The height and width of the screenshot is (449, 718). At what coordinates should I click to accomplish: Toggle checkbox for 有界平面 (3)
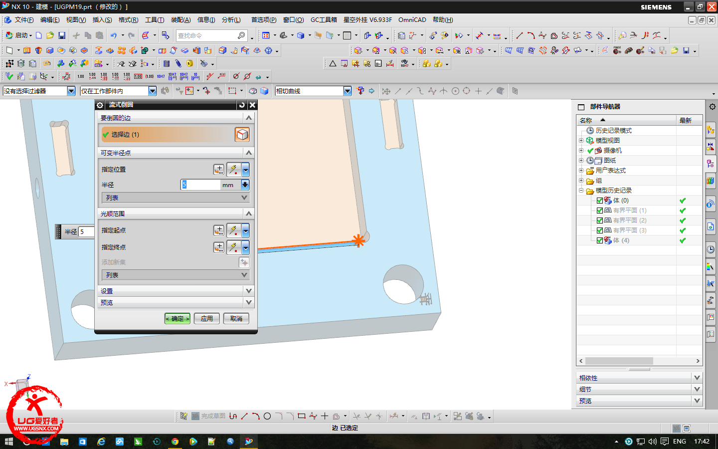coord(600,230)
